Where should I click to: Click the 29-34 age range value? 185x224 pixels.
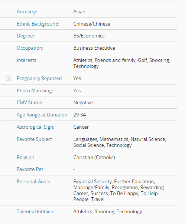point(79,115)
